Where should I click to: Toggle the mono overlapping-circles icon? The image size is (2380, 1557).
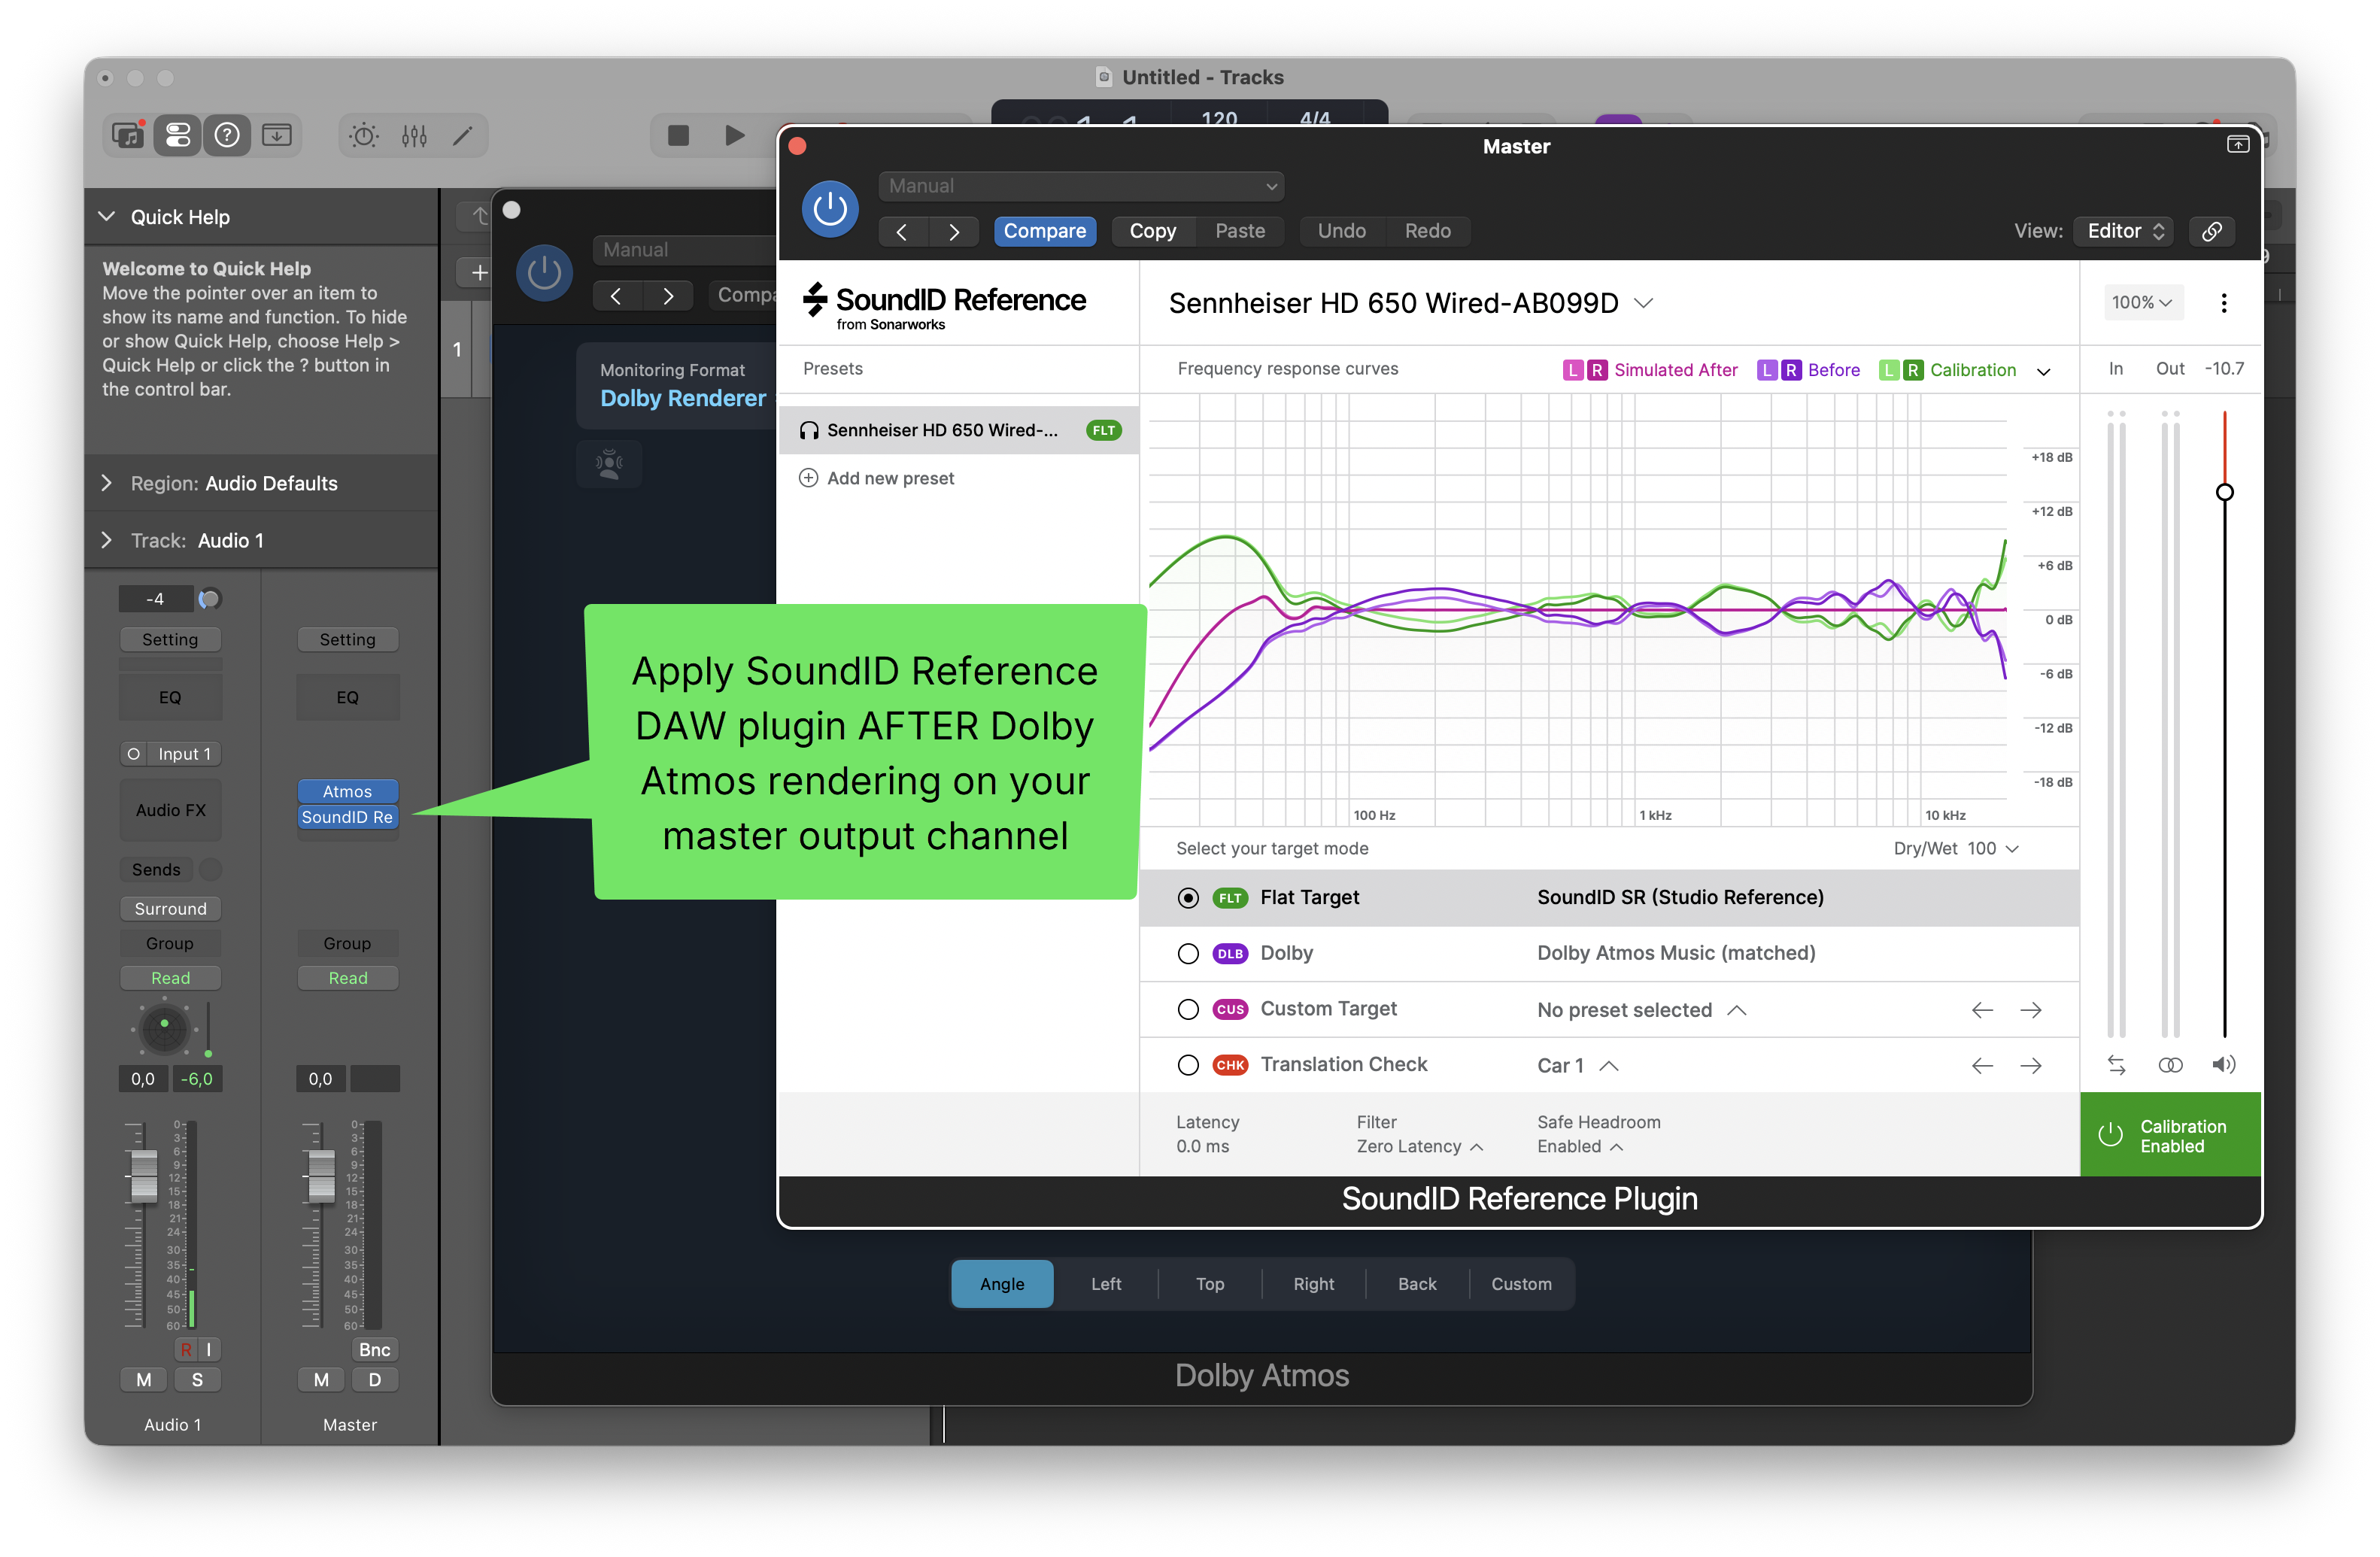2170,1065
